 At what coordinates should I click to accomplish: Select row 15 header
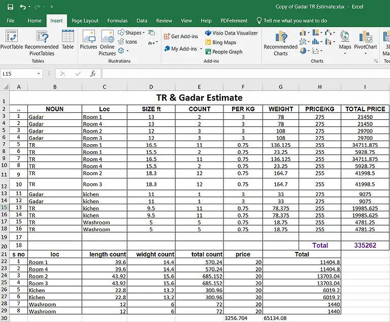tap(4, 208)
